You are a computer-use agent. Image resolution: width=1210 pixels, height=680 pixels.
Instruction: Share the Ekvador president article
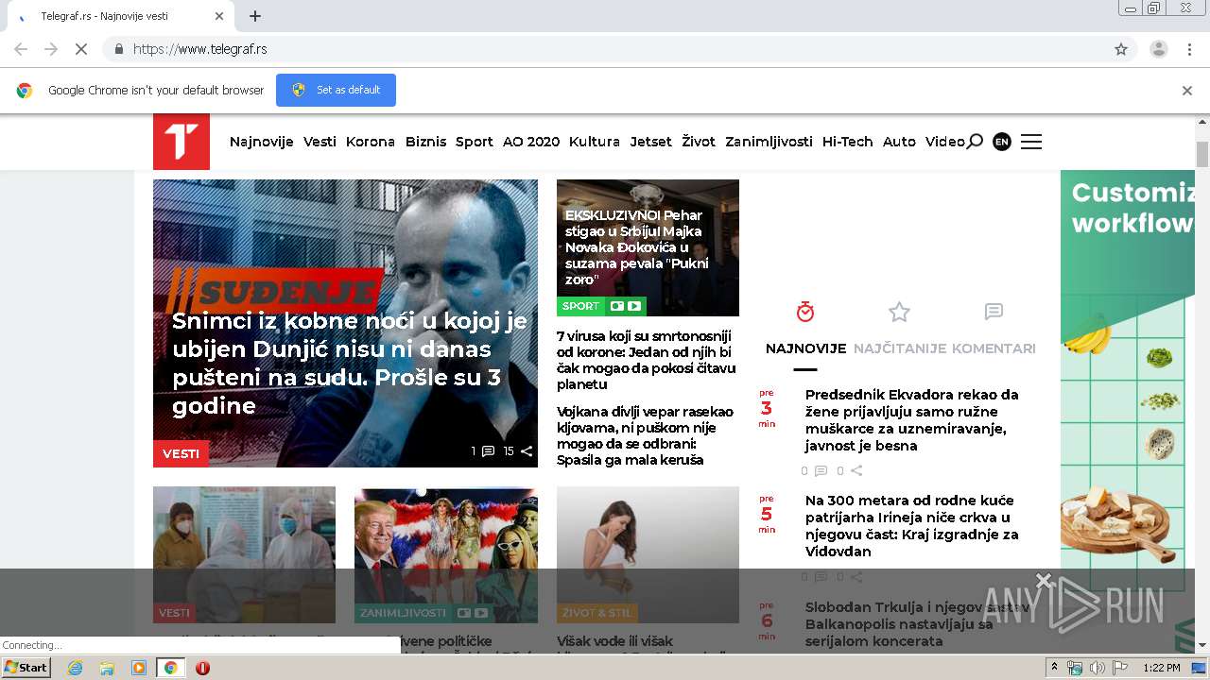coord(856,470)
